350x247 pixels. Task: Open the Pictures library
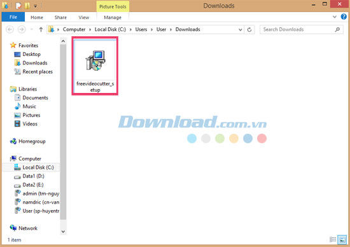click(x=31, y=115)
